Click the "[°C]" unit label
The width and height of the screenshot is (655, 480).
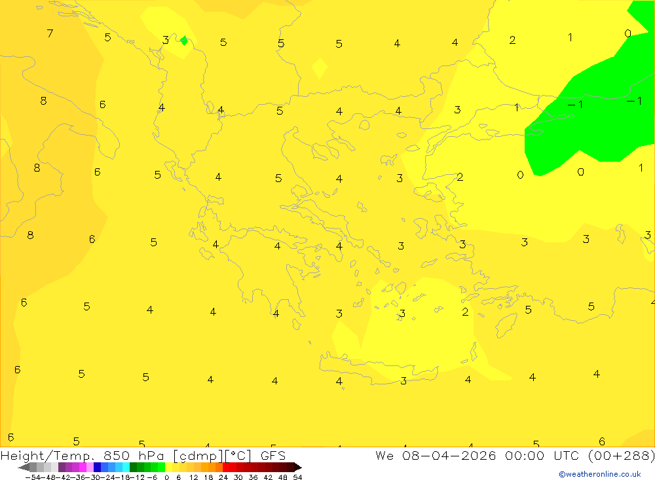pos(238,455)
